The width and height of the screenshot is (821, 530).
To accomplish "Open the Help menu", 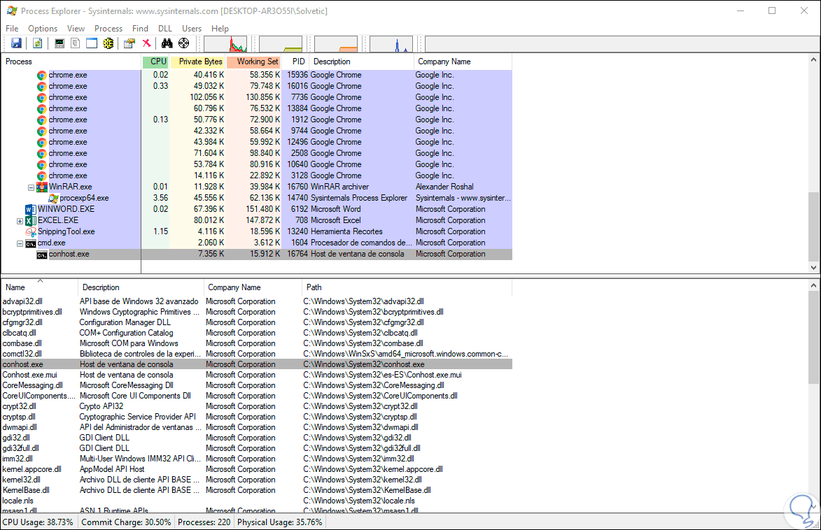I will [220, 28].
